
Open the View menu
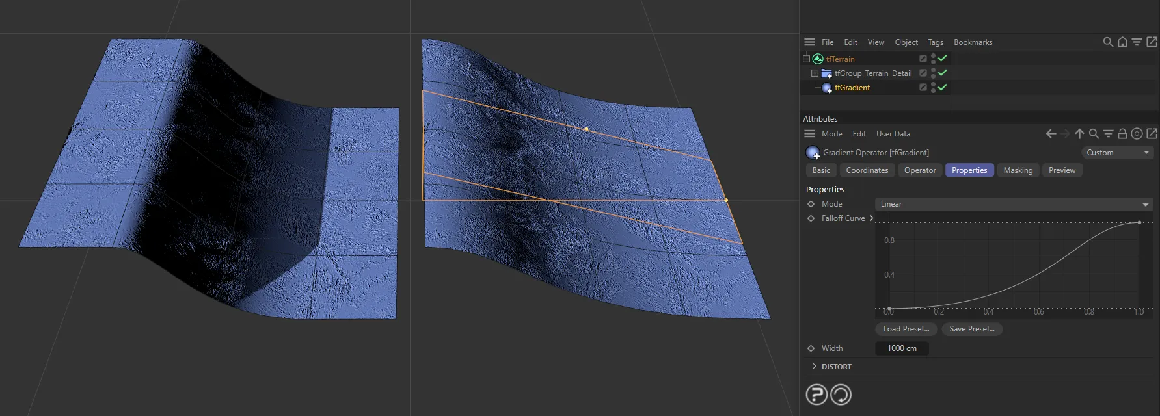[x=876, y=42]
